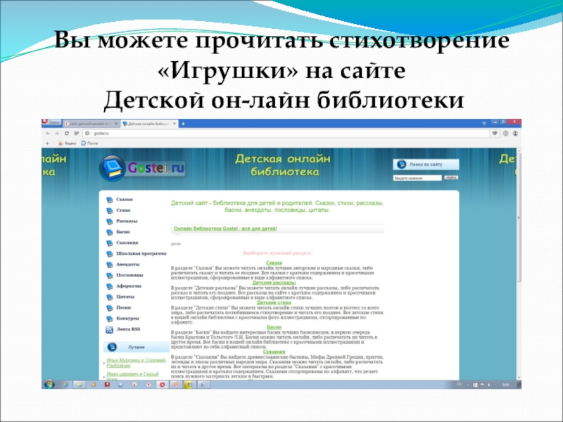Click the book icon beside Анекдоты

point(110,265)
